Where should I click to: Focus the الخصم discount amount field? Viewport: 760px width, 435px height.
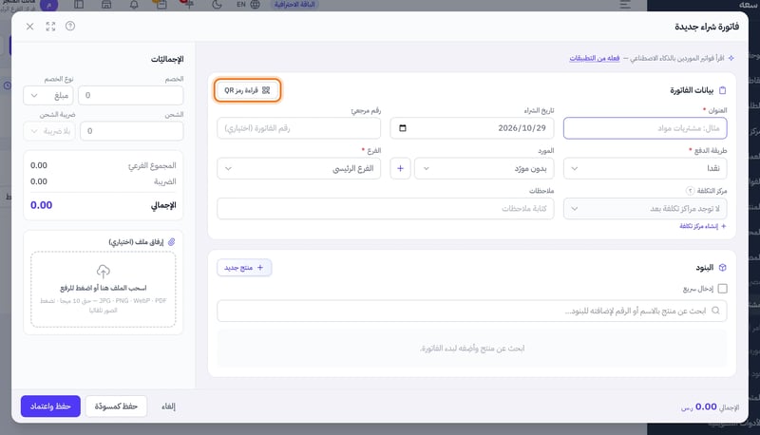pos(131,95)
